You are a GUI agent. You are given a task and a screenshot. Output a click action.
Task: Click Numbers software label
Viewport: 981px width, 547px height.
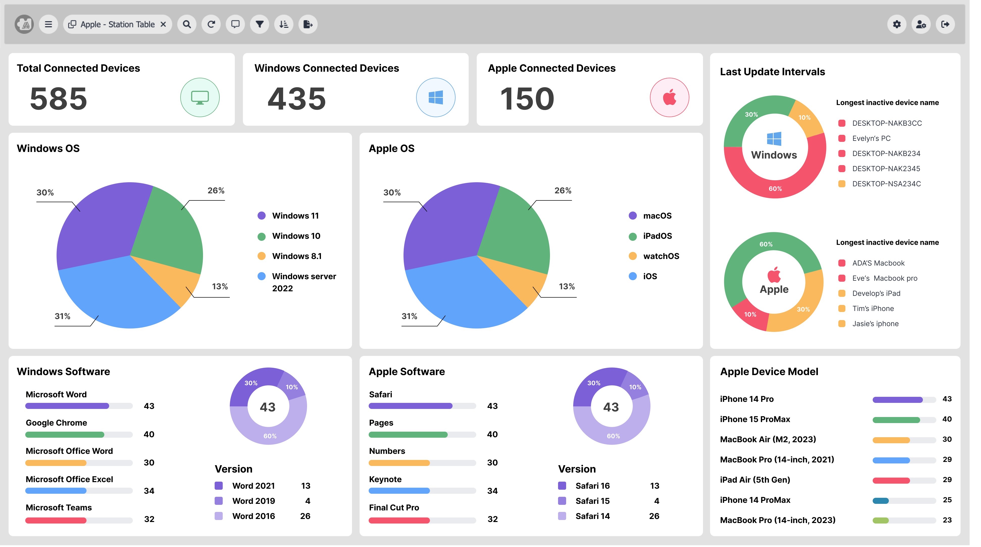387,451
